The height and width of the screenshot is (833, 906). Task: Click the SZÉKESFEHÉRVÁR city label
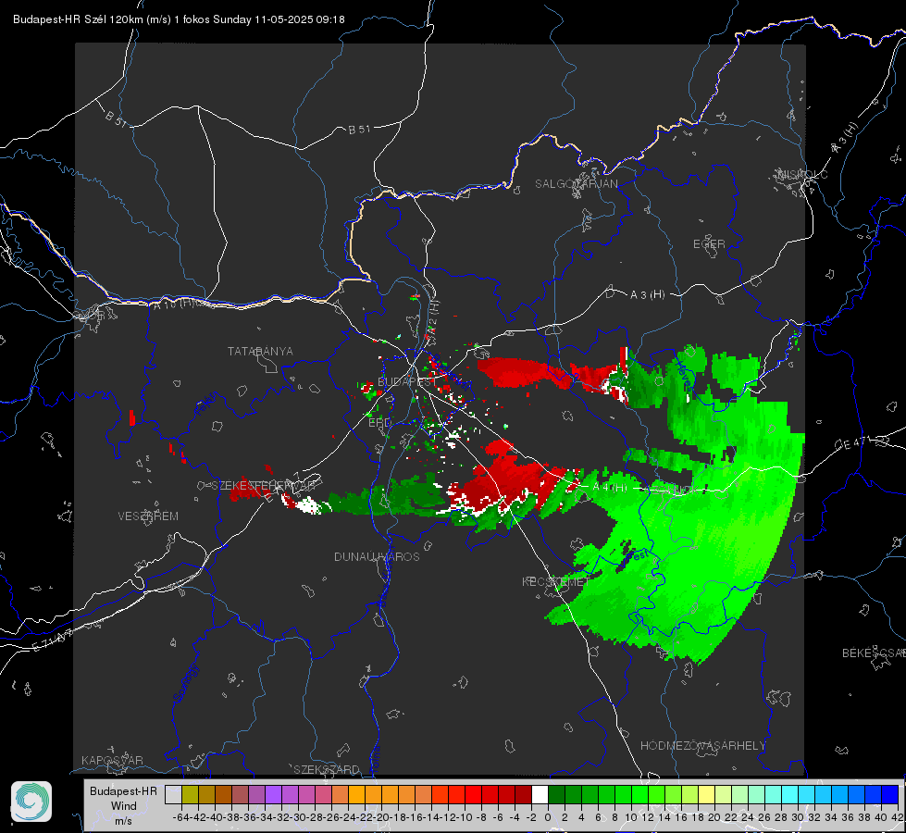263,486
